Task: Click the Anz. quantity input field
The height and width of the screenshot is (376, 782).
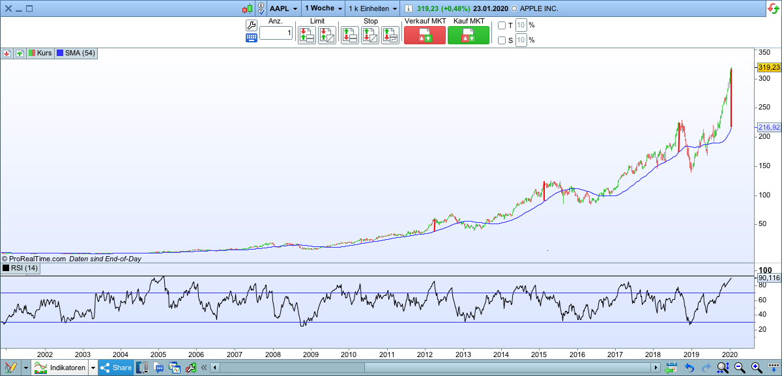Action: point(276,34)
